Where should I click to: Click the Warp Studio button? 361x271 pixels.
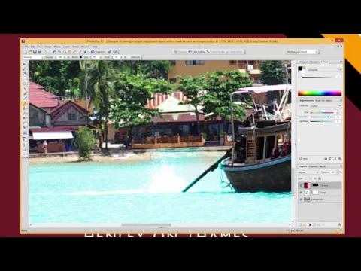(235, 52)
